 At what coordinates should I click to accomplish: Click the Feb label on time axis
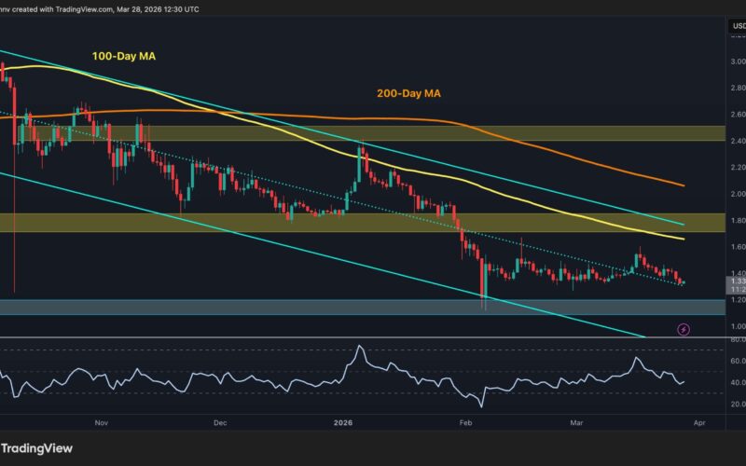point(464,422)
